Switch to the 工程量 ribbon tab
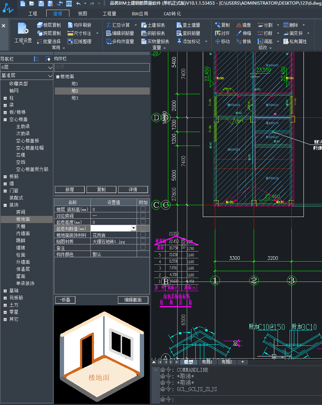The height and width of the screenshot is (405, 322). pyautogui.click(x=110, y=14)
